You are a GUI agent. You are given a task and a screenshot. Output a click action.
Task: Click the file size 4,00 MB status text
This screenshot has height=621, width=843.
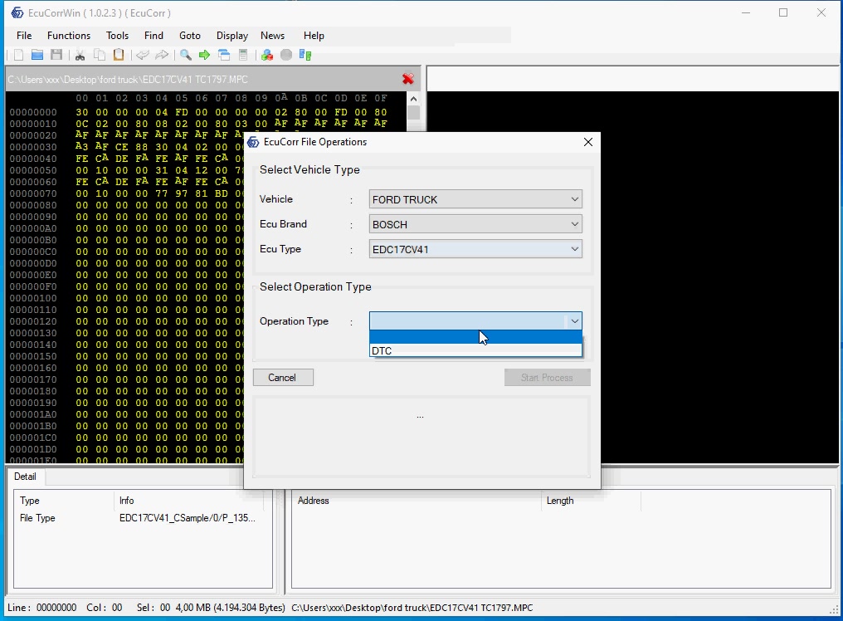pyautogui.click(x=230, y=608)
